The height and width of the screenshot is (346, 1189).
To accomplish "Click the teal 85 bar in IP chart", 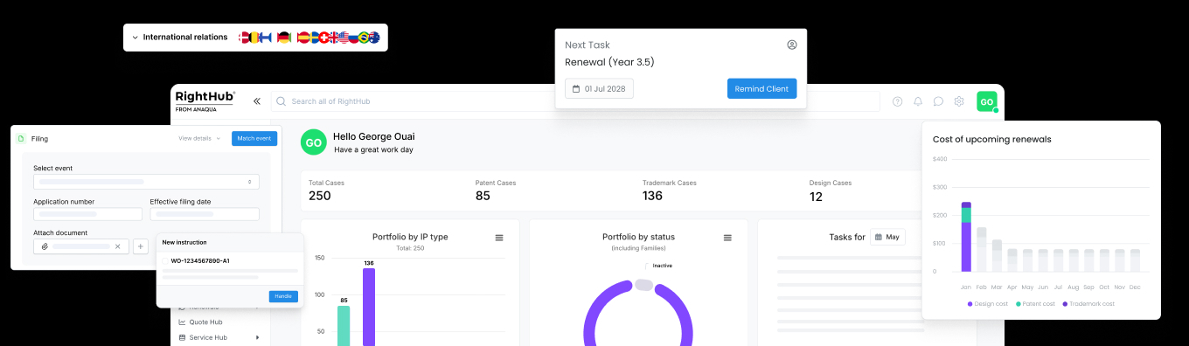I will (344, 326).
